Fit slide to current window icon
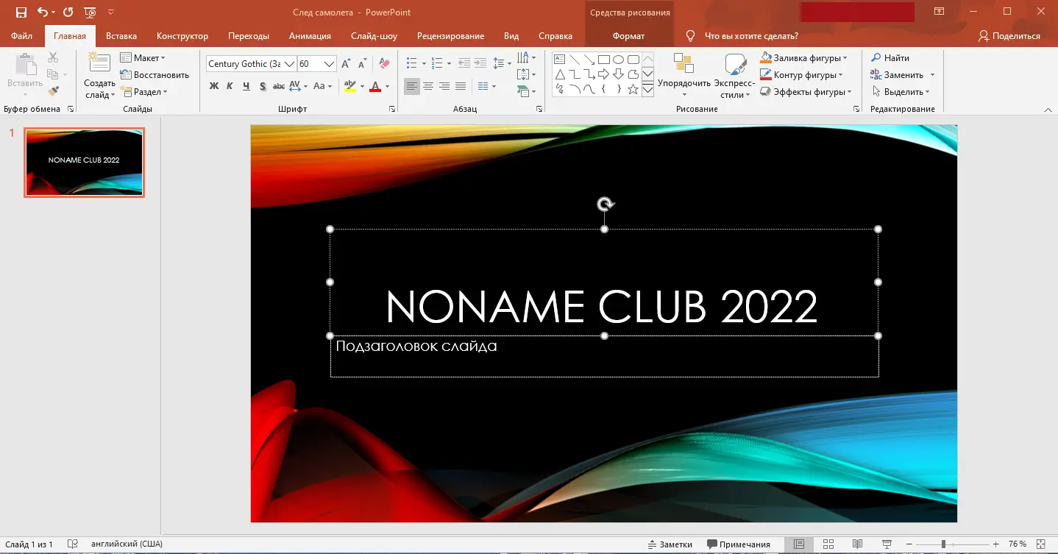The width and height of the screenshot is (1058, 554). [1041, 544]
